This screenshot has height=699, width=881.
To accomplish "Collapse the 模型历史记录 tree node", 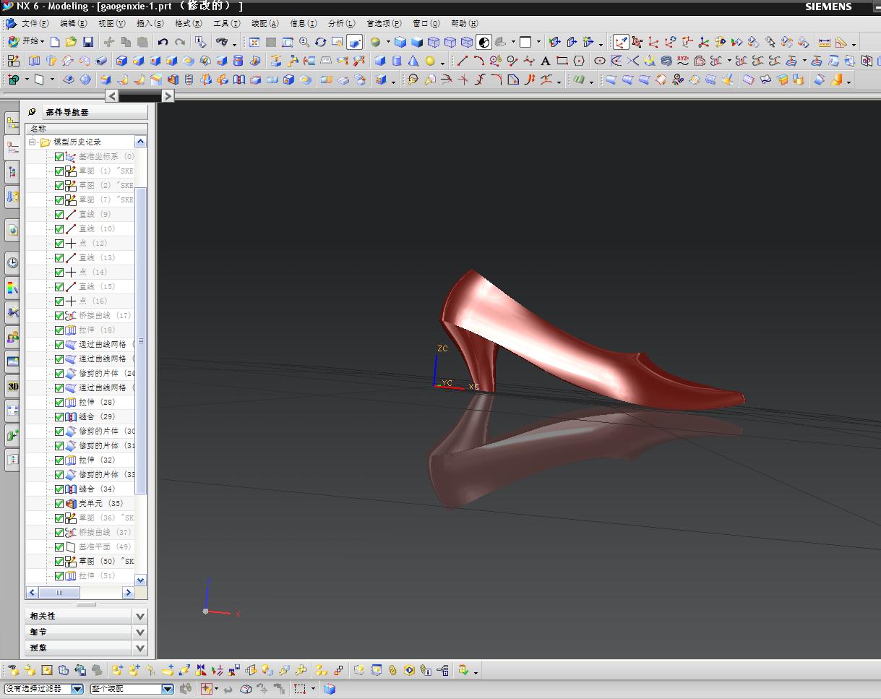I will point(32,142).
